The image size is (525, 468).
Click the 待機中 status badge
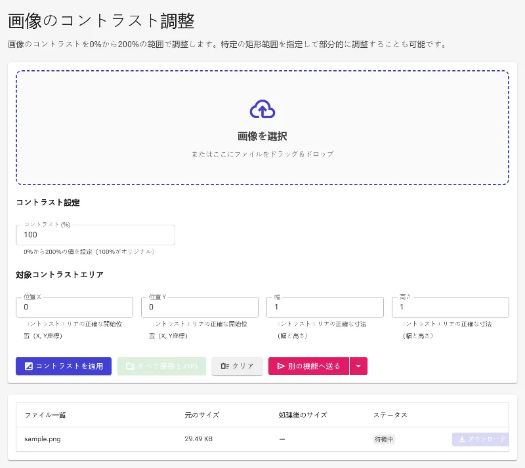pyautogui.click(x=384, y=439)
